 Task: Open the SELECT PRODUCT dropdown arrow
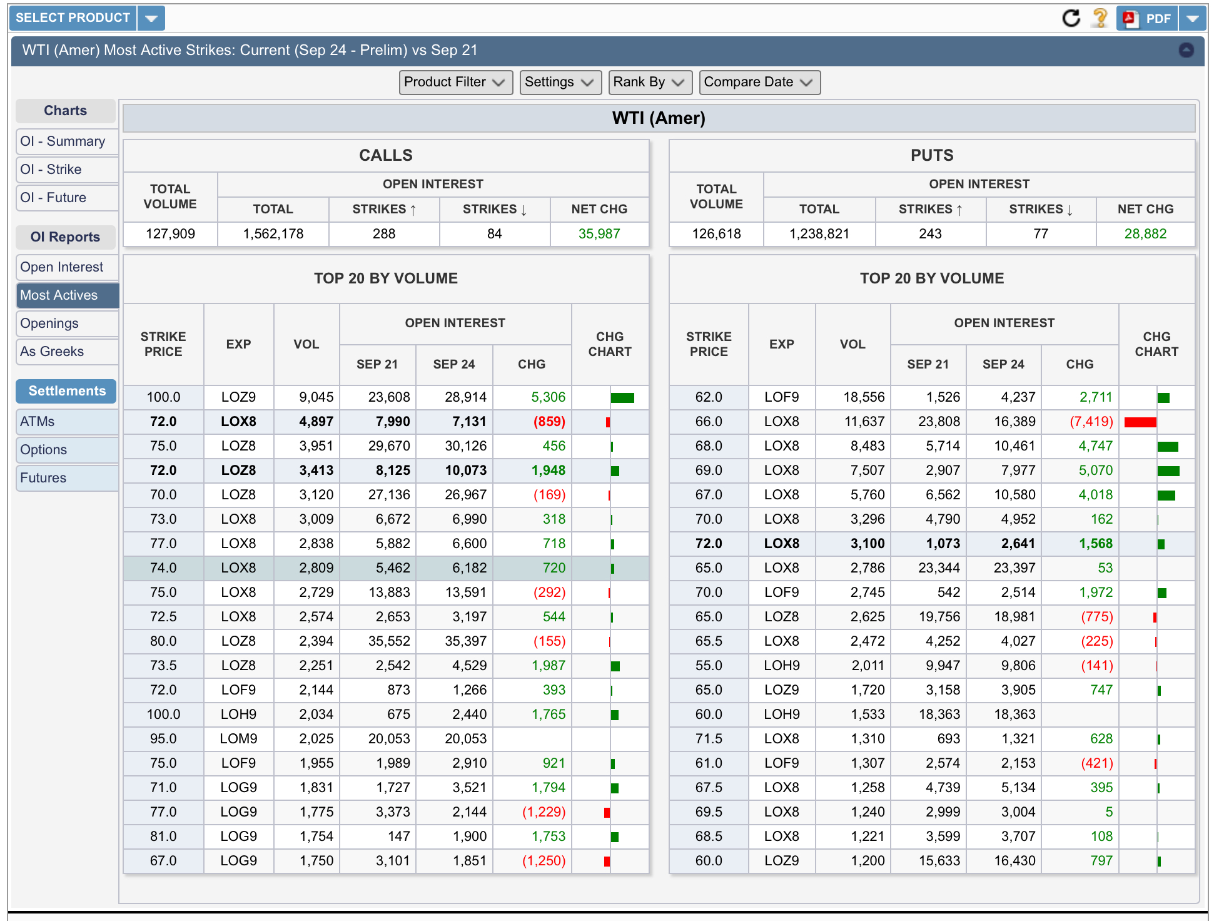tap(151, 18)
